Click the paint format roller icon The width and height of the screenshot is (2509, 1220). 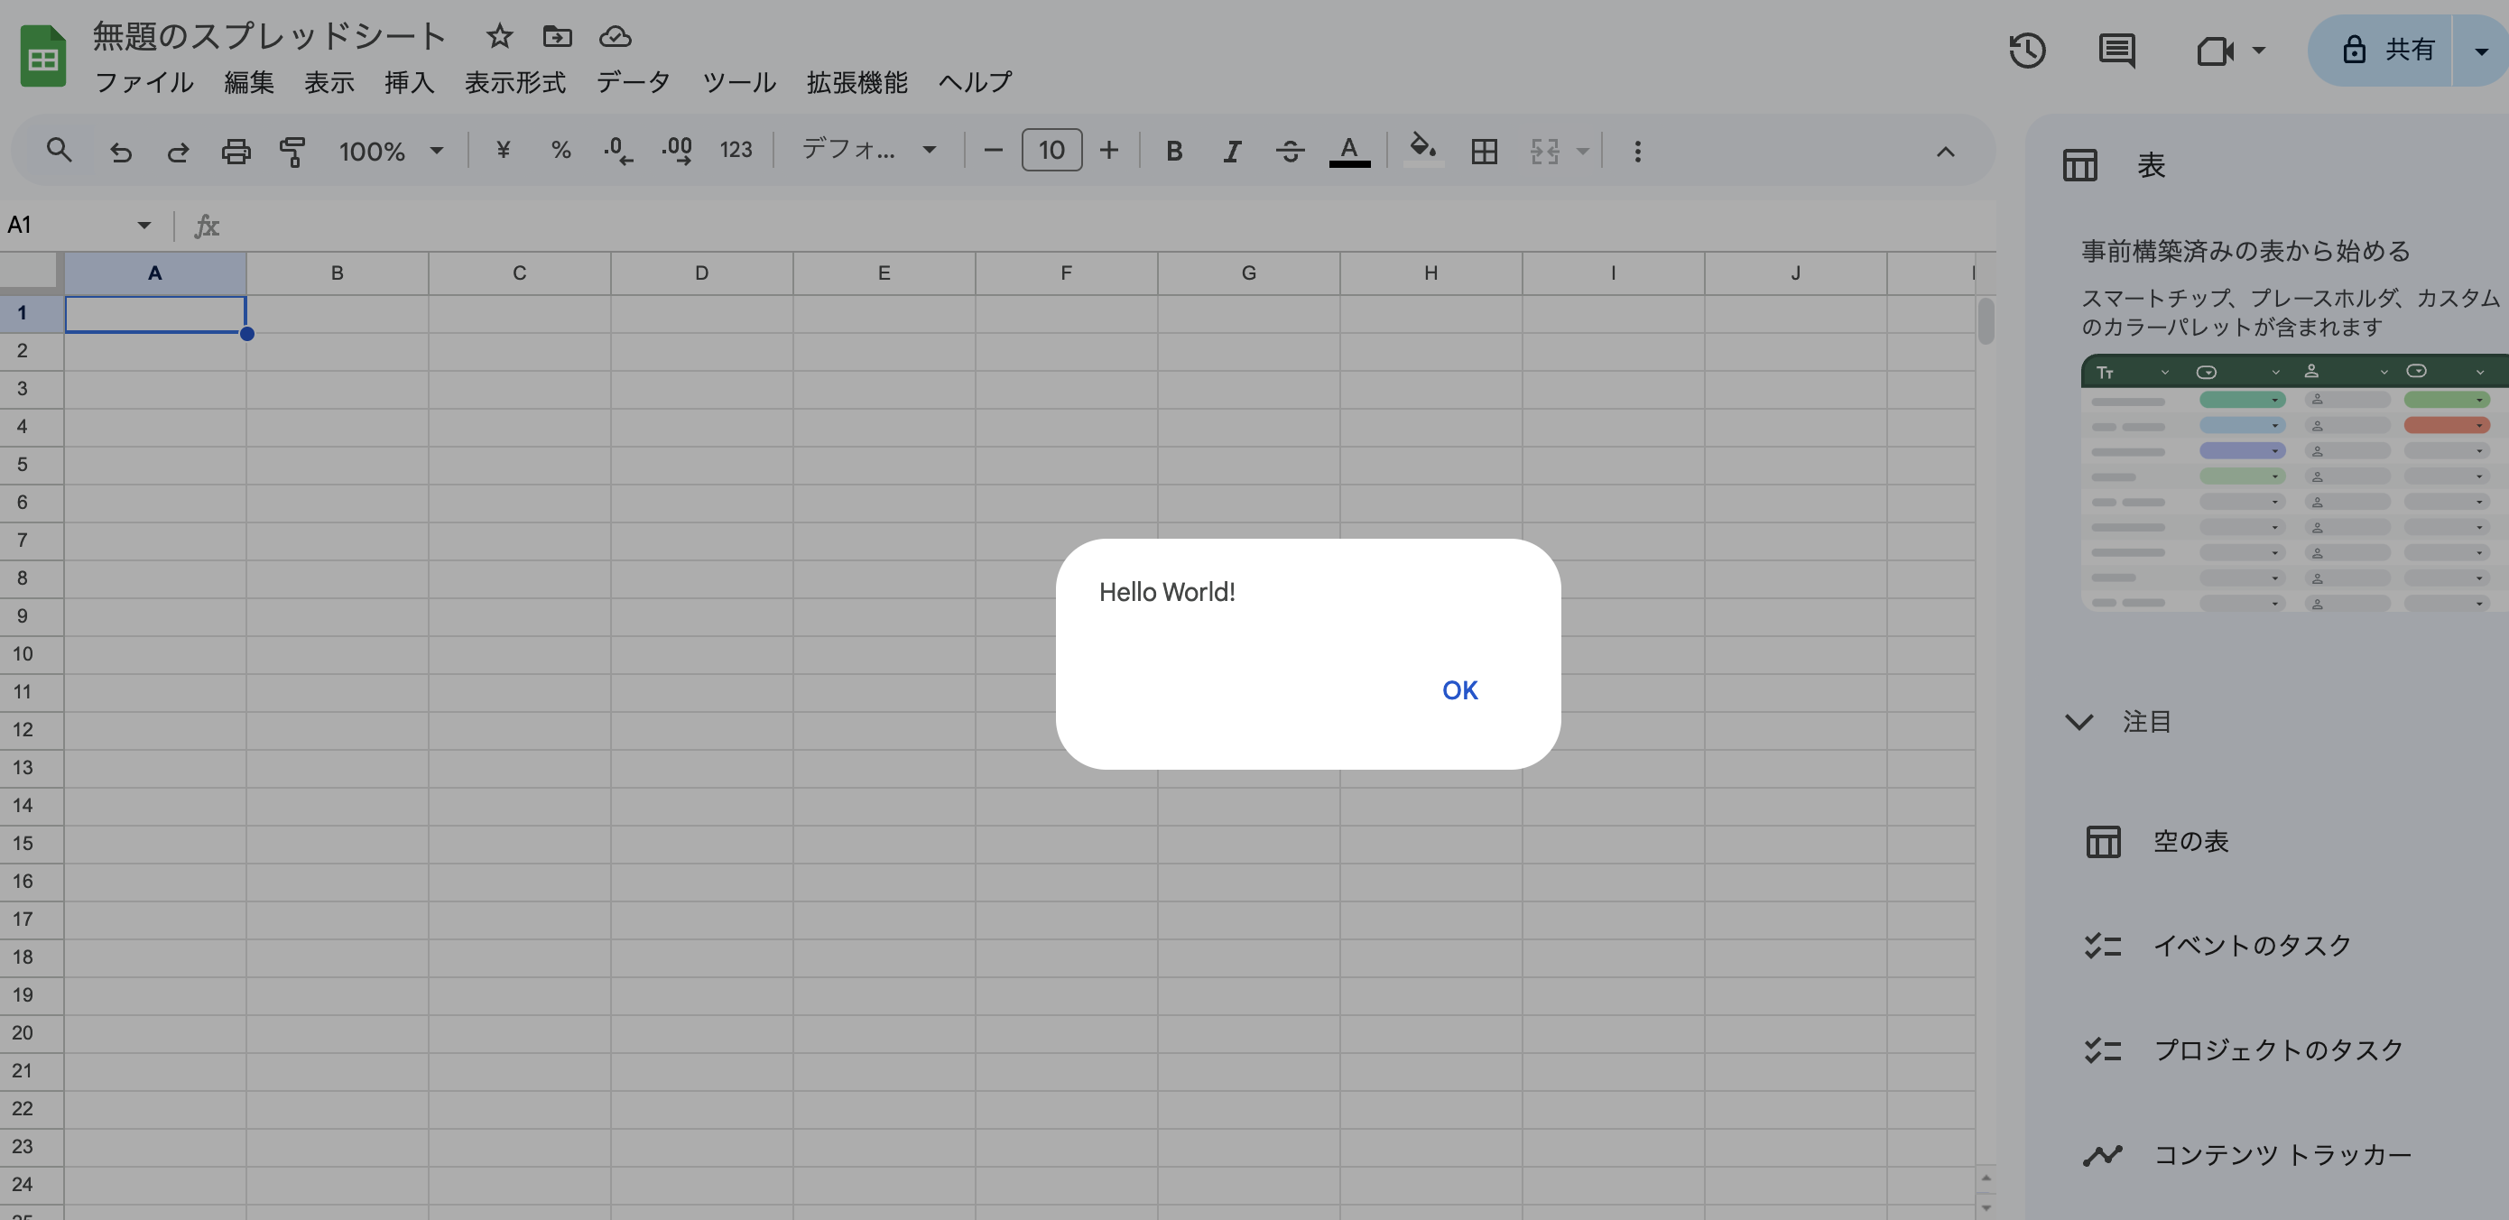click(292, 151)
